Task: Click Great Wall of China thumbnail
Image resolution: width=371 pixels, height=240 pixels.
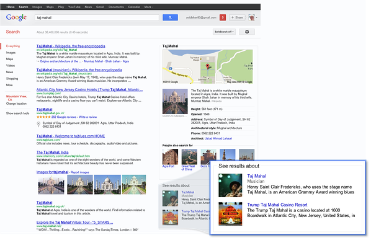Action: click(x=189, y=157)
